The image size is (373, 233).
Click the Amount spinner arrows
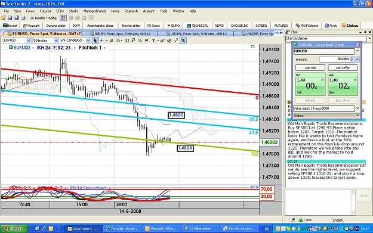click(x=352, y=59)
